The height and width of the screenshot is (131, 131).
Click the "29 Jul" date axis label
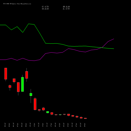point(85,125)
